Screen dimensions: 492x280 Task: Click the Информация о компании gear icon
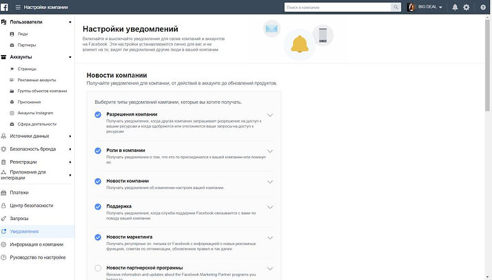[x=3, y=244]
